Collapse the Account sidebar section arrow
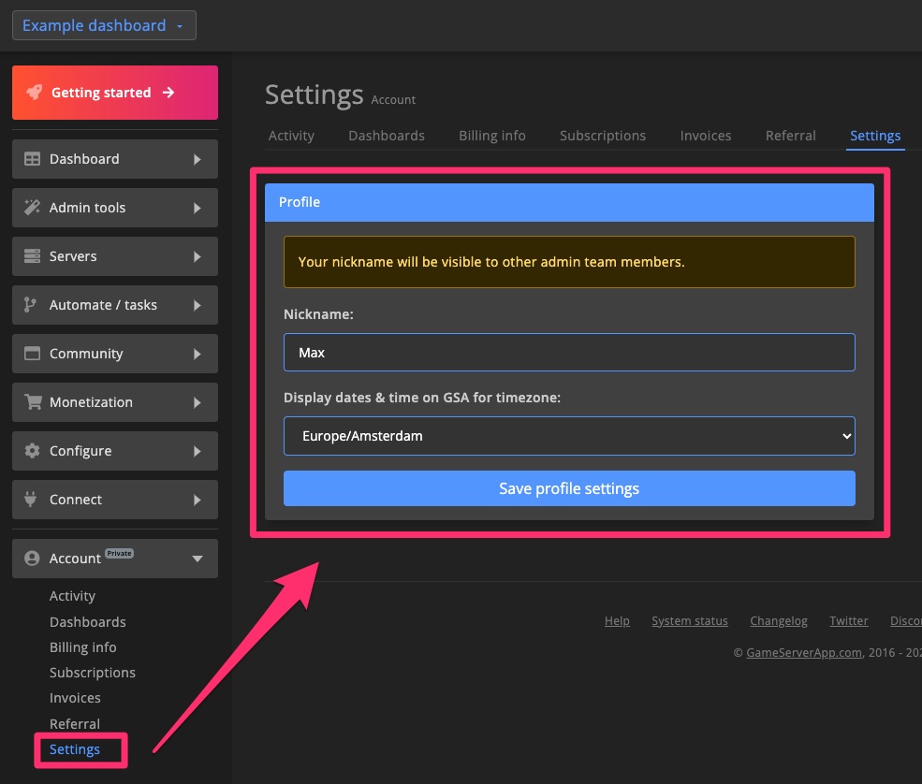 pos(197,559)
